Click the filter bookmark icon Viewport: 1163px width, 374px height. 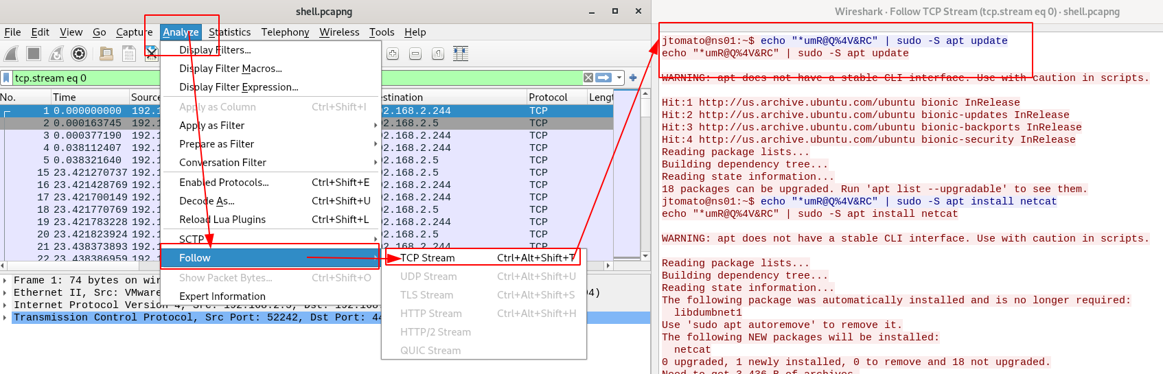pyautogui.click(x=7, y=78)
